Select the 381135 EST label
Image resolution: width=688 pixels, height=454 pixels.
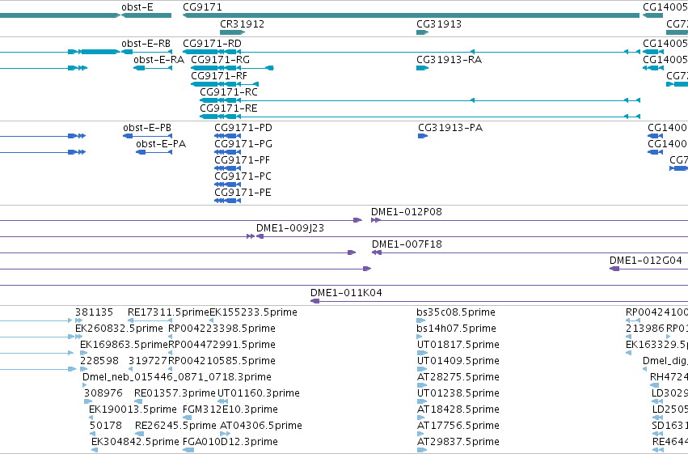pyautogui.click(x=95, y=312)
